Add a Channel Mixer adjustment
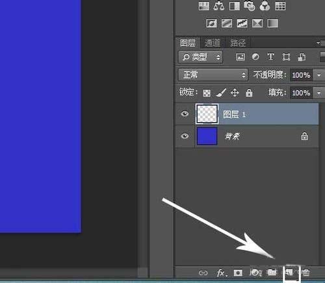The height and width of the screenshot is (283, 325). pyautogui.click(x=265, y=6)
